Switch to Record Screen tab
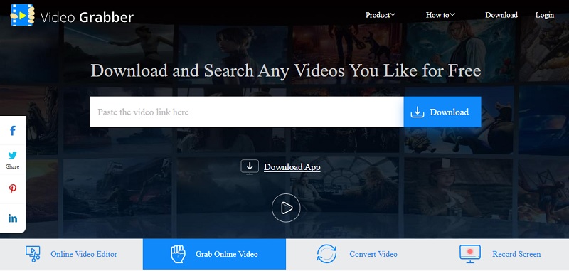Screen dimensions: 569x271 click(499, 255)
